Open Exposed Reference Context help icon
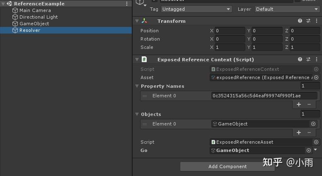The height and width of the screenshot is (176, 322). tap(300, 60)
